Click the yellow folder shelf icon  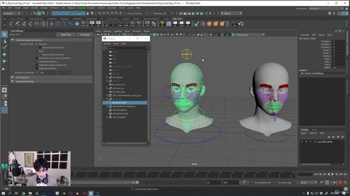click(x=162, y=24)
